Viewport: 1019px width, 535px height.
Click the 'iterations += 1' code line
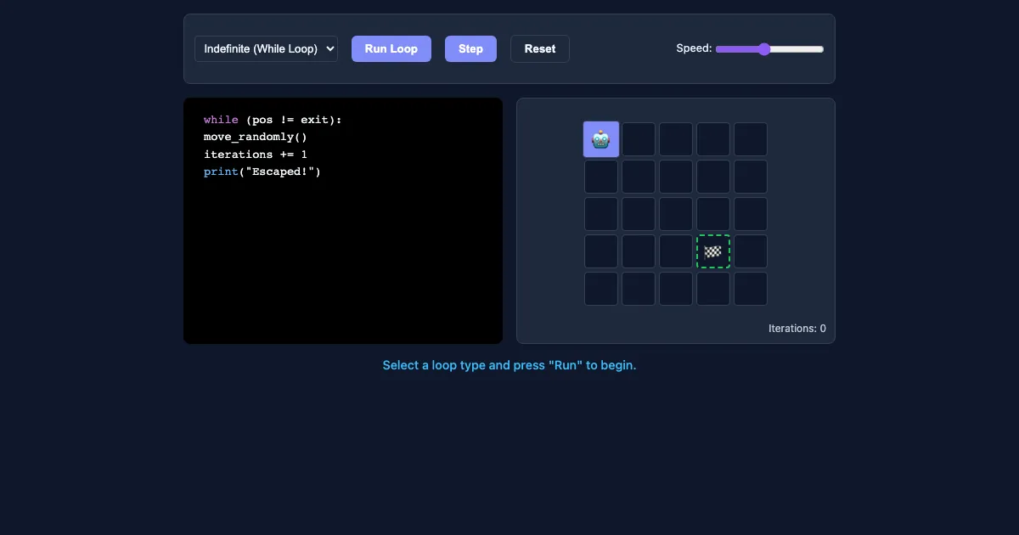click(x=256, y=155)
